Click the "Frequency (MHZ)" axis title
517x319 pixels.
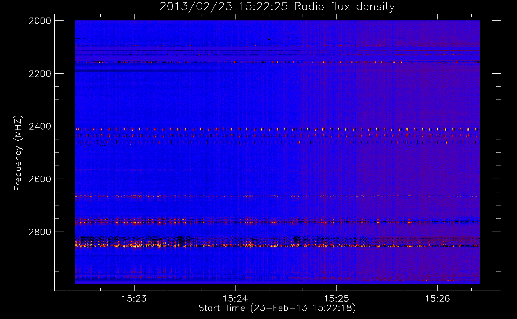[19, 153]
